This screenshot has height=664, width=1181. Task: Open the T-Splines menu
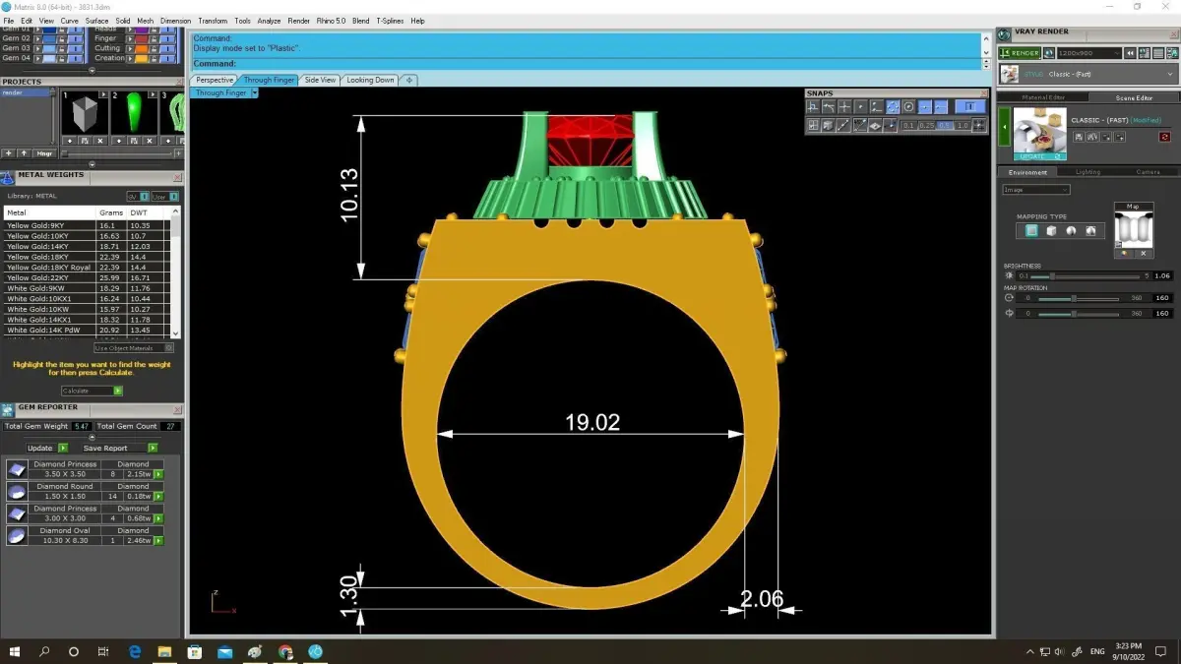coord(391,21)
